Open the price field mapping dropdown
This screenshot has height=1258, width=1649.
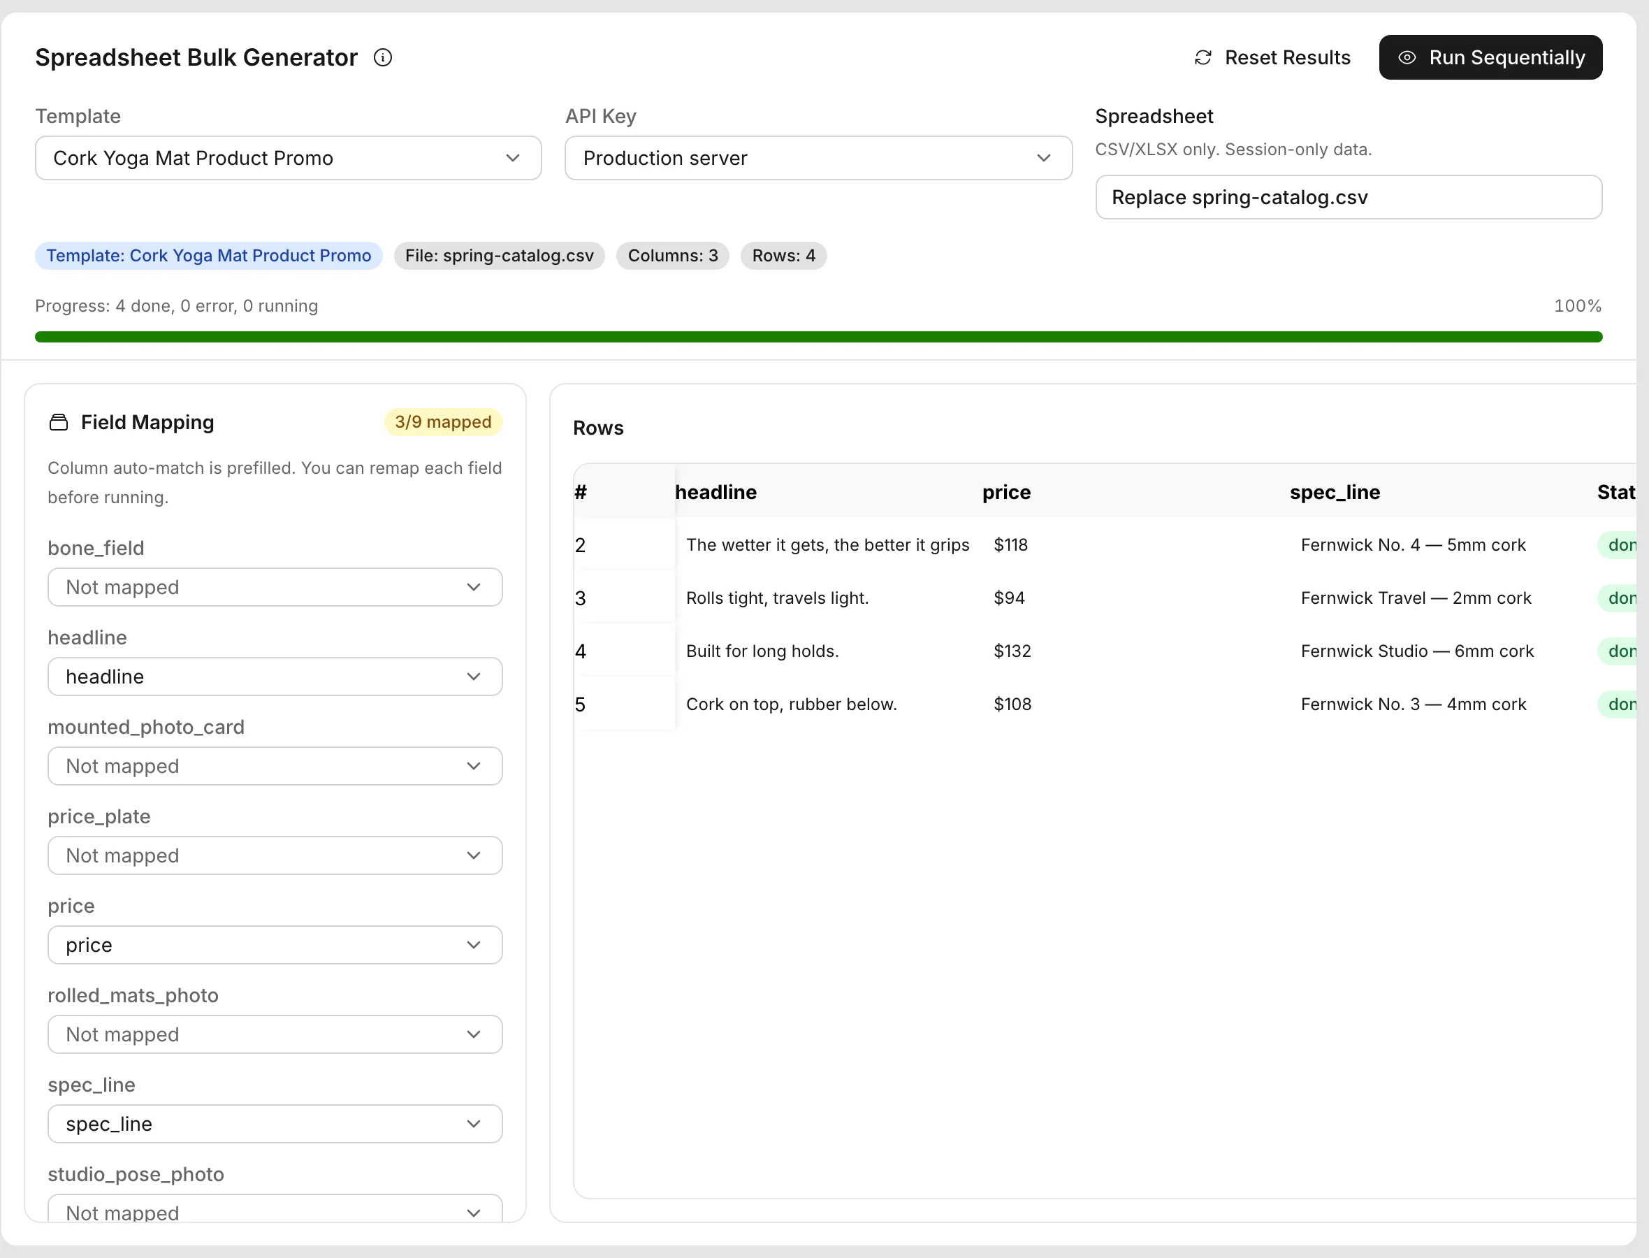tap(275, 945)
